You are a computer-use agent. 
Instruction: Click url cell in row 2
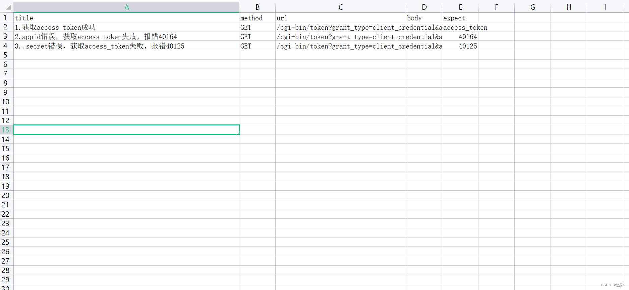(x=341, y=27)
